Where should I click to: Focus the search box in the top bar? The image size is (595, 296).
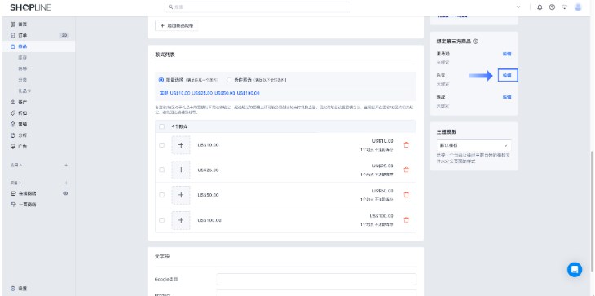pyautogui.click(x=258, y=7)
